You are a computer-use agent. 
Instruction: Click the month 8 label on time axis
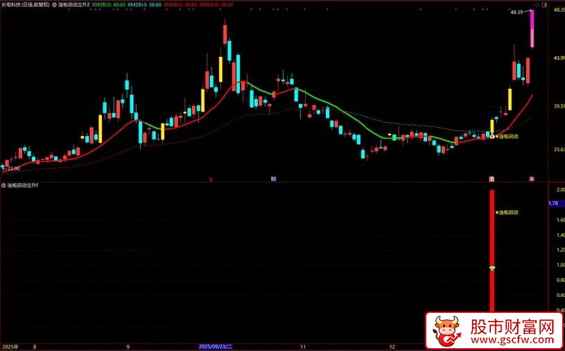click(35, 347)
